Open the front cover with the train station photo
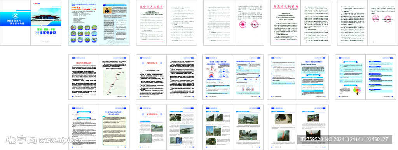The height and width of the screenshot is (150, 398). point(46,23)
